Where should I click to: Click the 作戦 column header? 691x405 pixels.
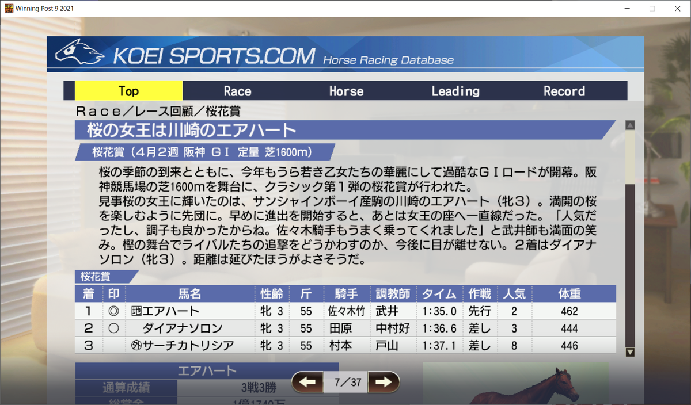479,294
